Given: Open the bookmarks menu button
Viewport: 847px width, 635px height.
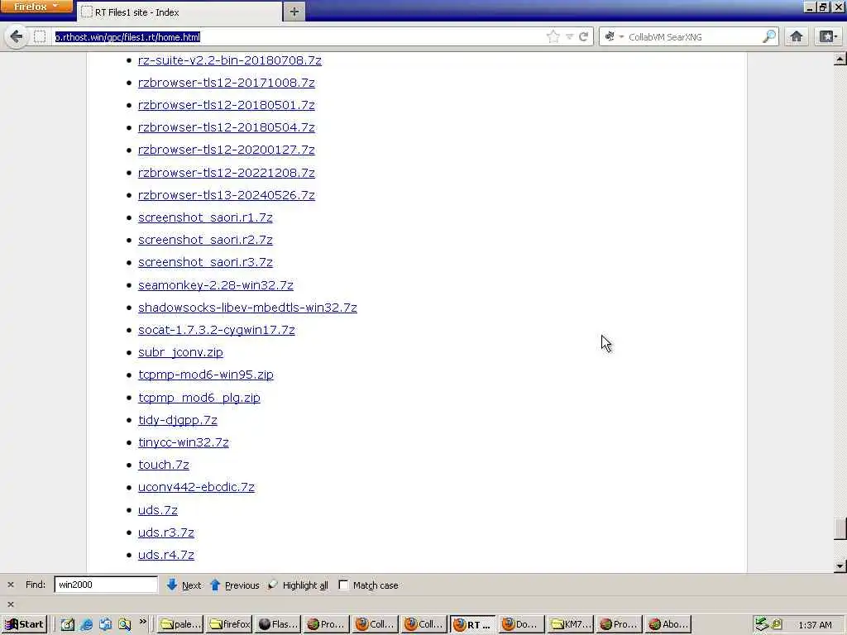Looking at the screenshot, I should pos(828,36).
